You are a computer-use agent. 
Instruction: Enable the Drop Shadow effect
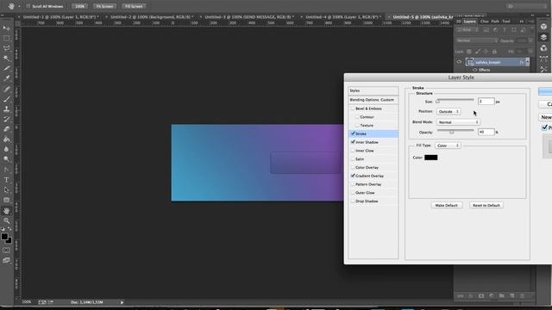click(x=353, y=201)
